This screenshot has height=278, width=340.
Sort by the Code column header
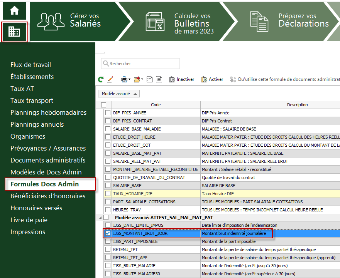tap(156, 105)
